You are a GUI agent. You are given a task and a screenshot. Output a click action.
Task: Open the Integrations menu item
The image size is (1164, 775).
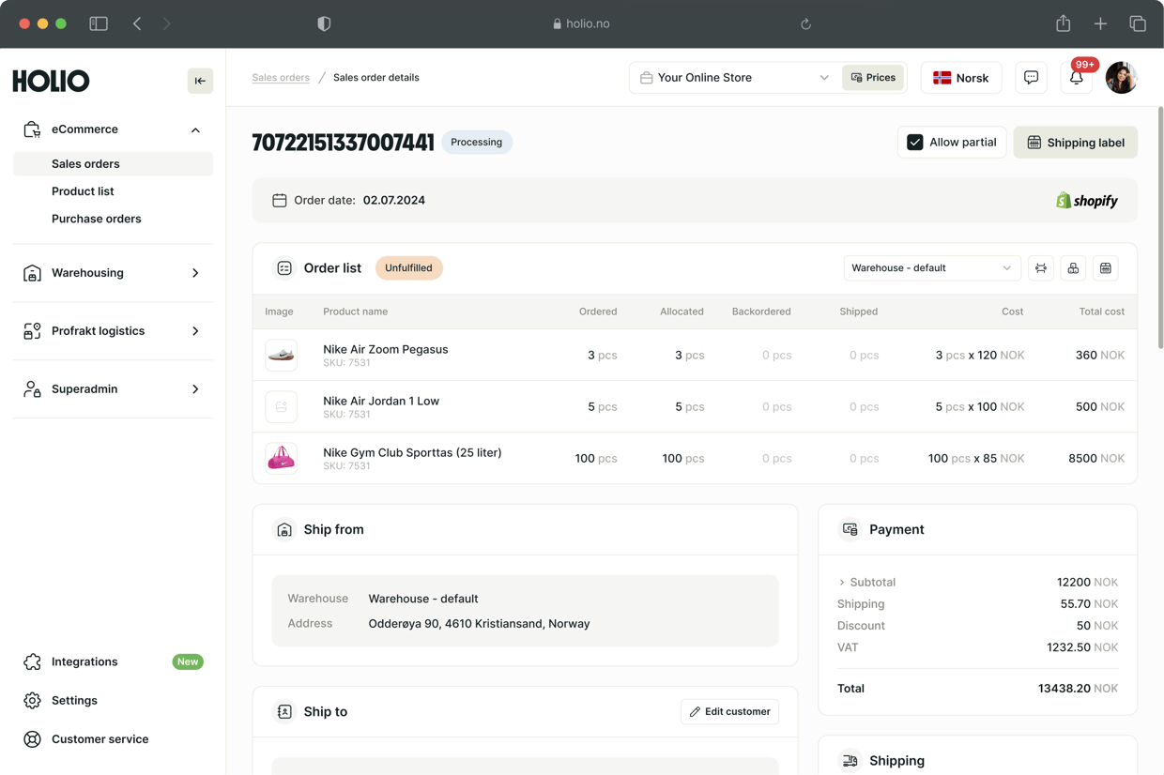pyautogui.click(x=113, y=662)
